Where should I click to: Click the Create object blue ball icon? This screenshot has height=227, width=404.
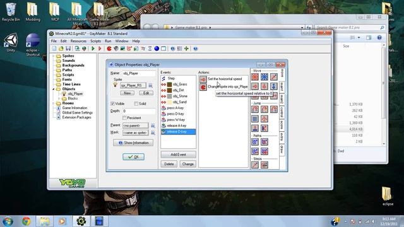(x=157, y=49)
